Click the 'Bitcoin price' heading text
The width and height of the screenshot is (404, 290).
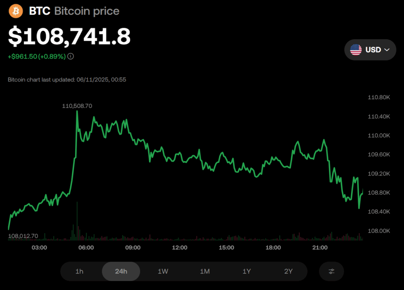(87, 11)
